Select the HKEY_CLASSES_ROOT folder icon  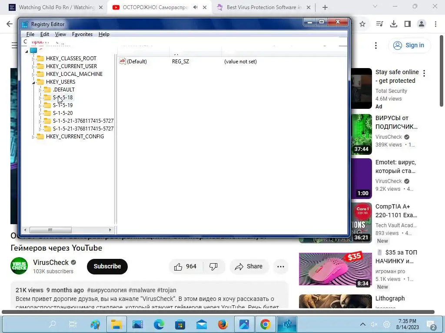(x=40, y=59)
